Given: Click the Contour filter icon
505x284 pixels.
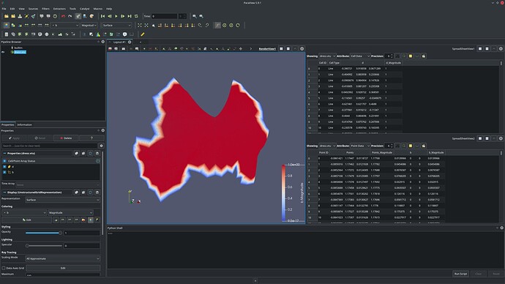Looking at the screenshot, I should [x=13, y=34].
